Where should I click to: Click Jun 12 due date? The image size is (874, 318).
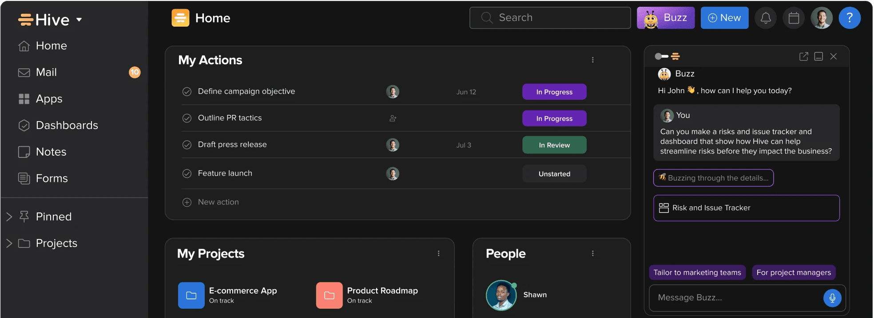pyautogui.click(x=466, y=92)
